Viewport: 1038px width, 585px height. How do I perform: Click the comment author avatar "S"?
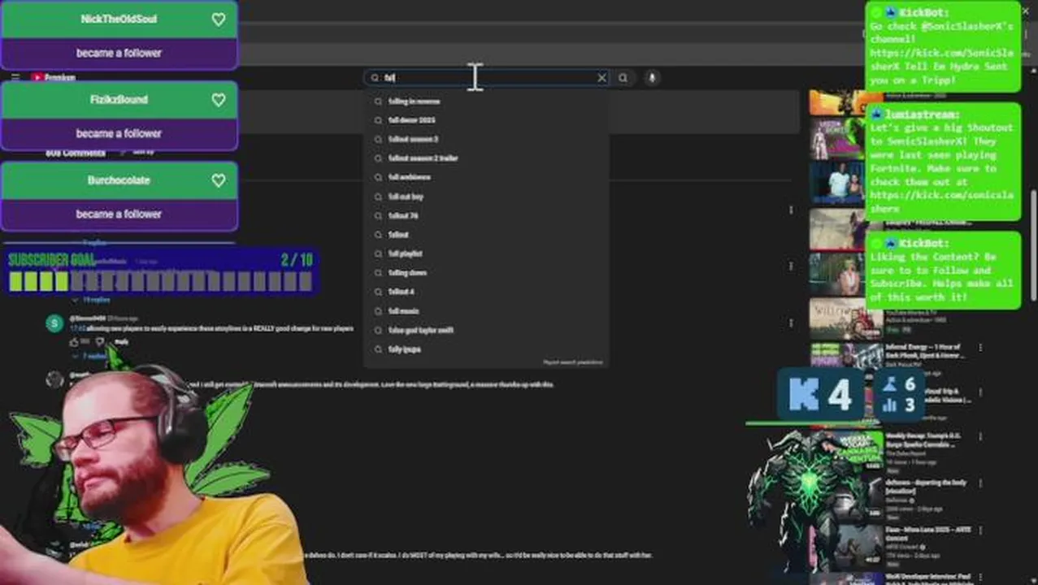coord(54,323)
